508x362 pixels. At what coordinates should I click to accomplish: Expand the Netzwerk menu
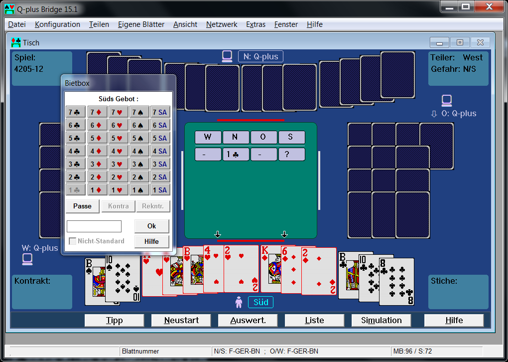pyautogui.click(x=222, y=24)
